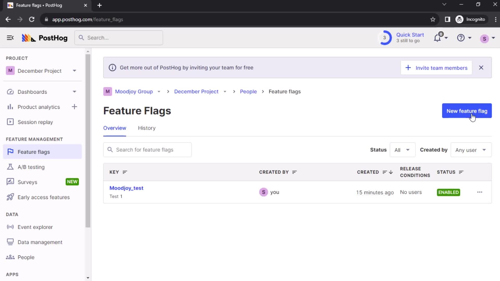The image size is (500, 281).
Task: Click the Search for feature flags field
Action: click(147, 150)
